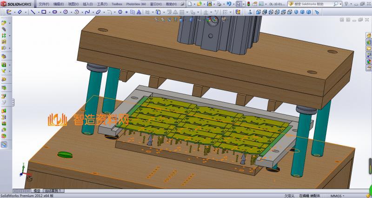Select the Line sketch tool
The height and width of the screenshot is (198, 372).
(x=33, y=12)
